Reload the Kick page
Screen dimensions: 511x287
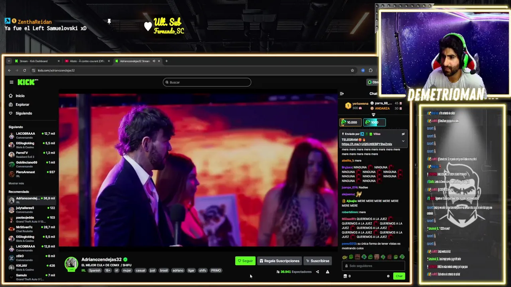click(x=24, y=71)
